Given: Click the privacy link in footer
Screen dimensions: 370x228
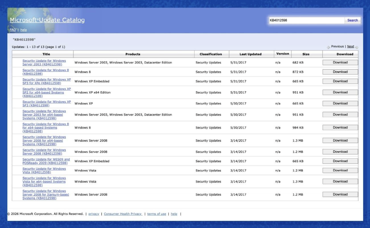Looking at the screenshot, I should [94, 214].
